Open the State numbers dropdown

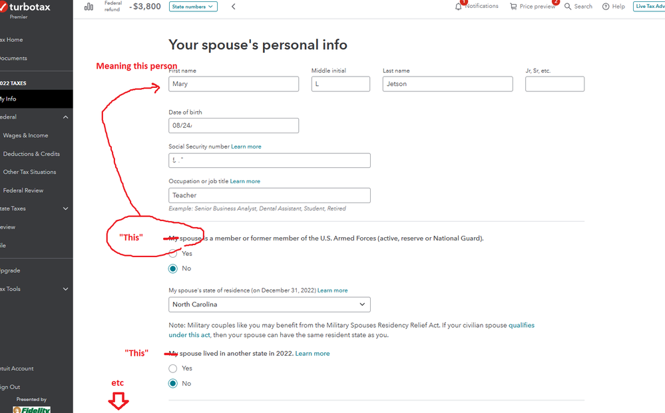click(x=193, y=7)
